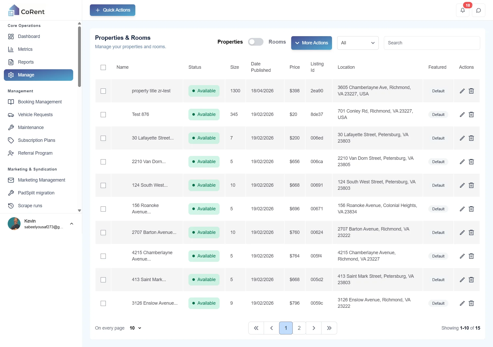Click the sidebar vertical scrollbar
The height and width of the screenshot is (347, 493).
pos(79,56)
